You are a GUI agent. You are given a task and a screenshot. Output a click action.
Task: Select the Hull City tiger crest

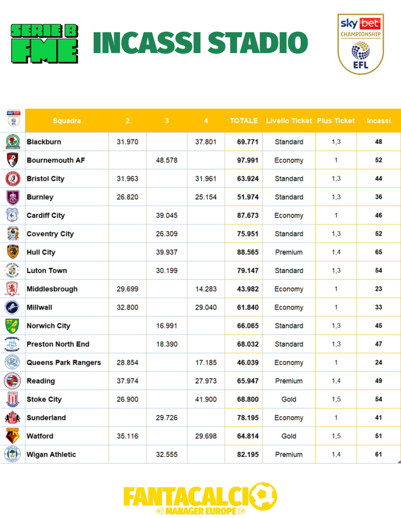(x=12, y=252)
